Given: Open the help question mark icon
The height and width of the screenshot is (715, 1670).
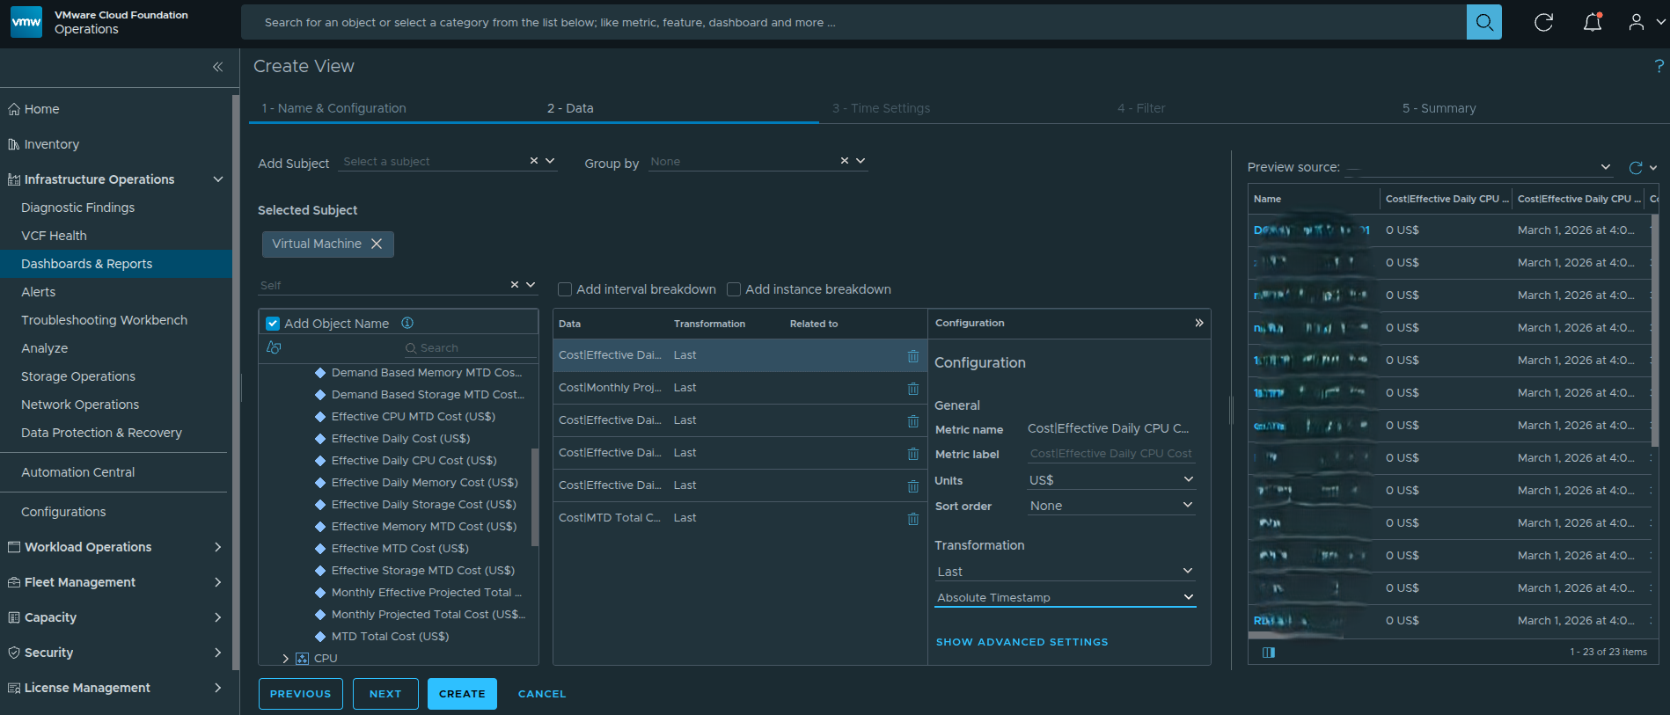Looking at the screenshot, I should click(1659, 66).
